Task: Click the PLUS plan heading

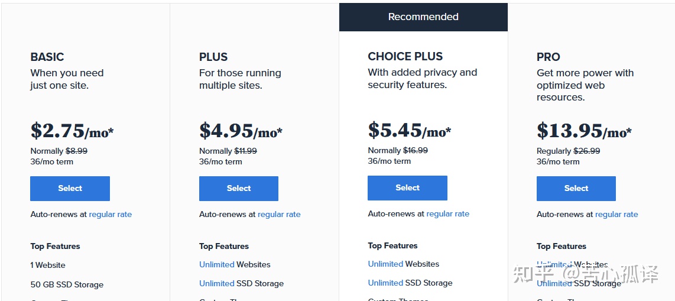Action: tap(213, 57)
